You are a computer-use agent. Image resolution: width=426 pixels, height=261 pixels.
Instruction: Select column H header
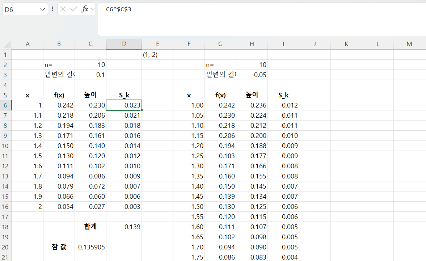point(252,44)
